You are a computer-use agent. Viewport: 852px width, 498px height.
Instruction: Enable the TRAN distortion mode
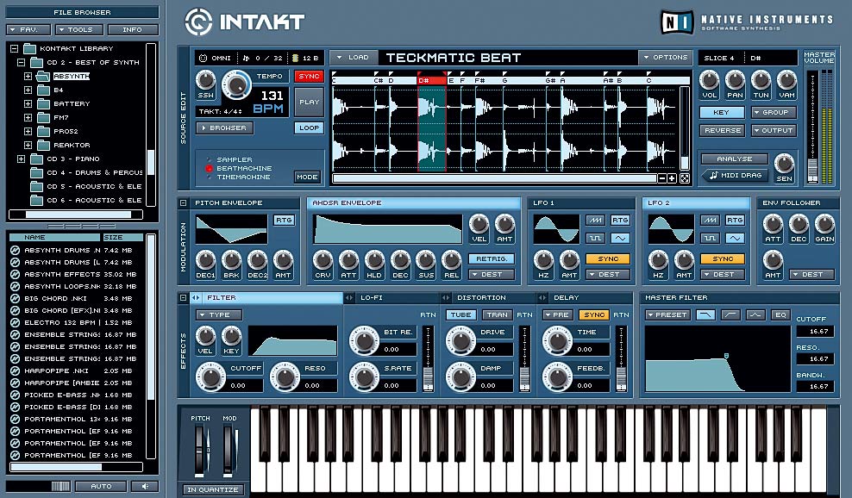pos(497,315)
